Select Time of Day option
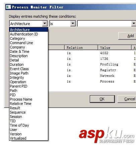 click(28, 125)
